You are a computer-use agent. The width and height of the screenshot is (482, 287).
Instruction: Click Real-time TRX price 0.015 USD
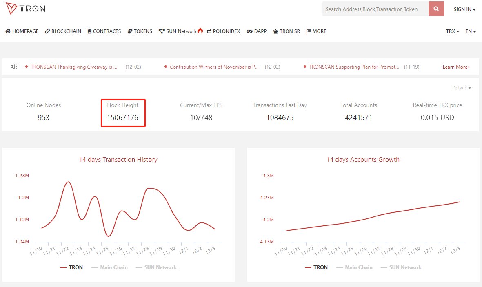pos(437,118)
